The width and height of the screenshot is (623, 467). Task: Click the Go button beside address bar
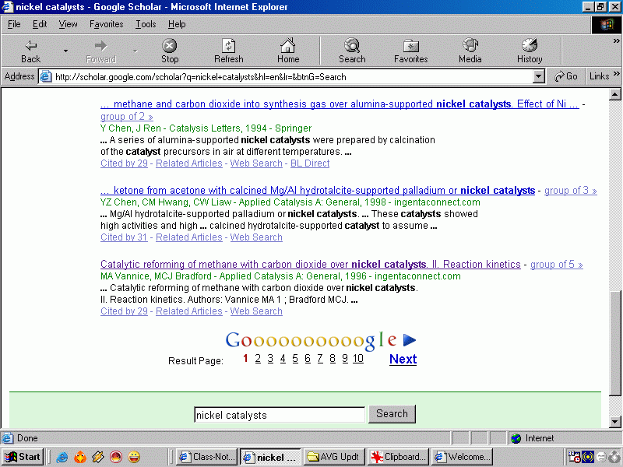point(566,76)
